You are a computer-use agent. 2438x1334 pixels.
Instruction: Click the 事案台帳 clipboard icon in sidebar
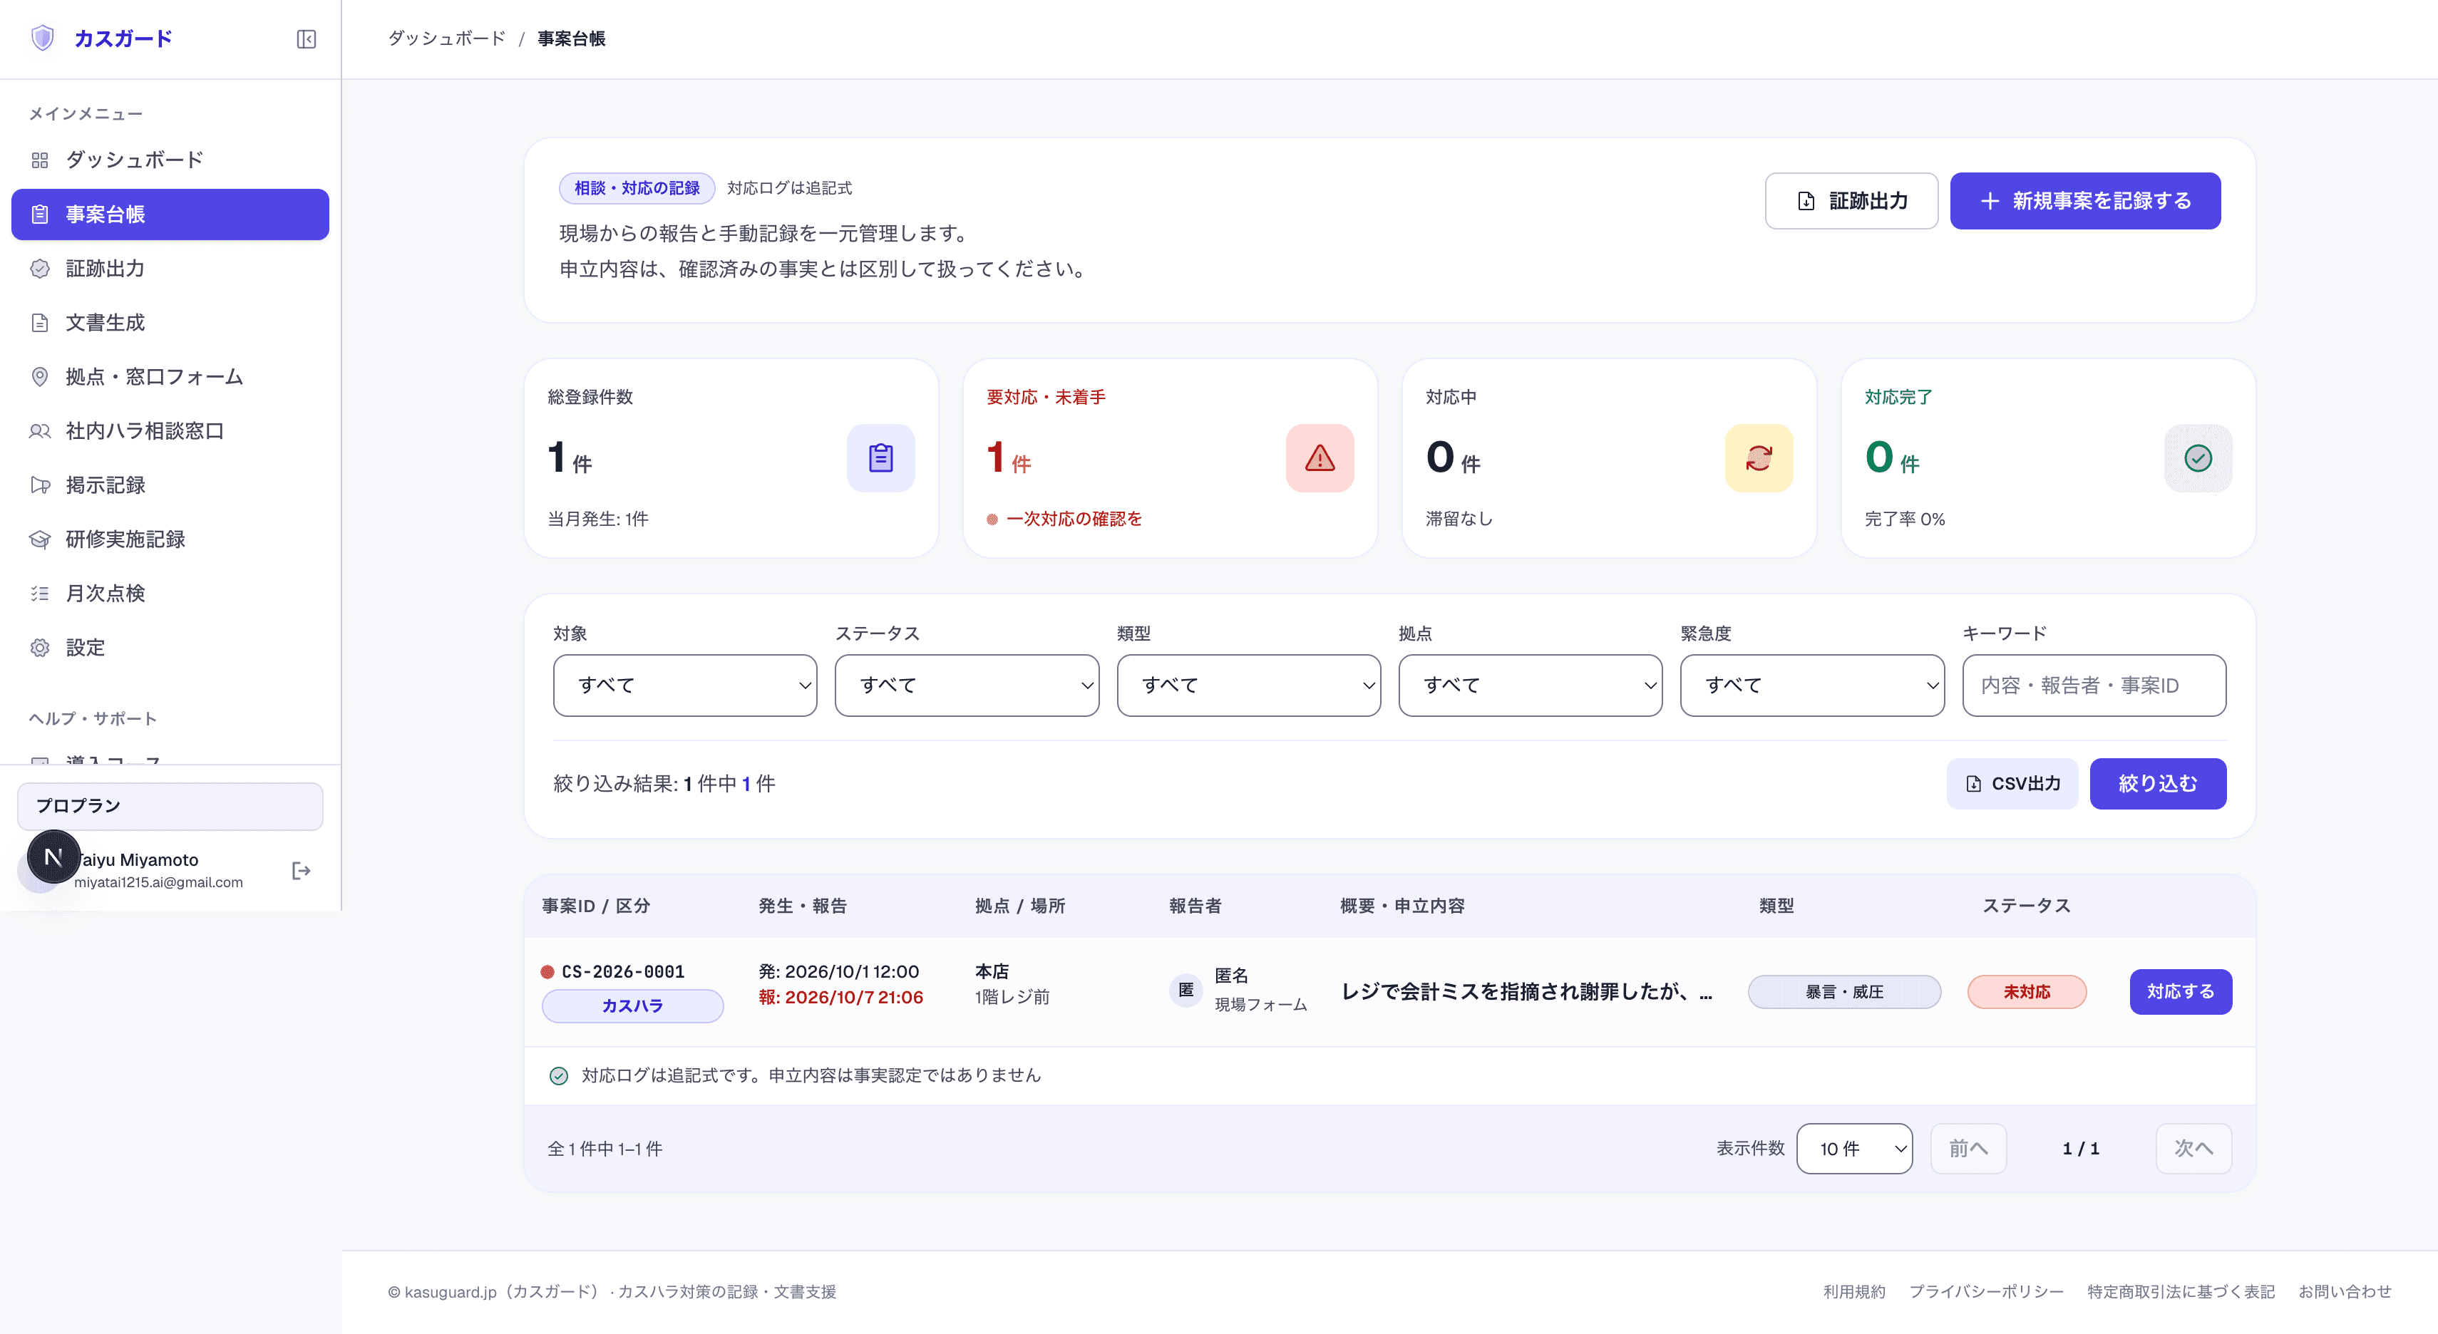[x=40, y=214]
